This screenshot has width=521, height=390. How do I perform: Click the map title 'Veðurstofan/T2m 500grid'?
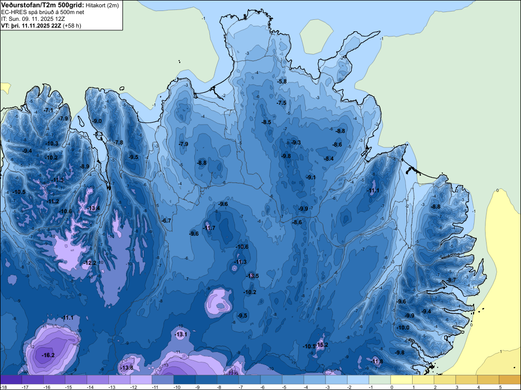click(43, 5)
